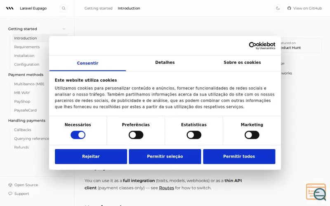Click the Cookiebot by Usercentrics logo
This screenshot has width=330, height=206.
pyautogui.click(x=262, y=46)
